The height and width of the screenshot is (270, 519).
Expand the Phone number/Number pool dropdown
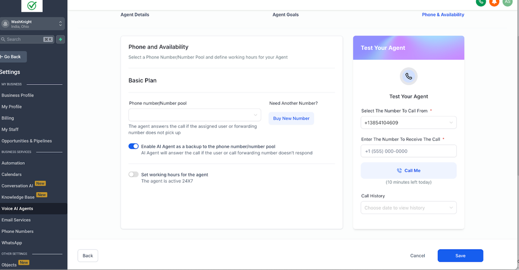[195, 115]
